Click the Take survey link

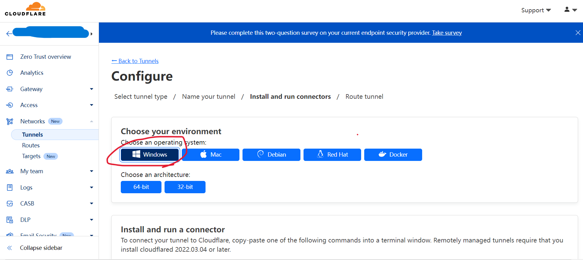(447, 33)
